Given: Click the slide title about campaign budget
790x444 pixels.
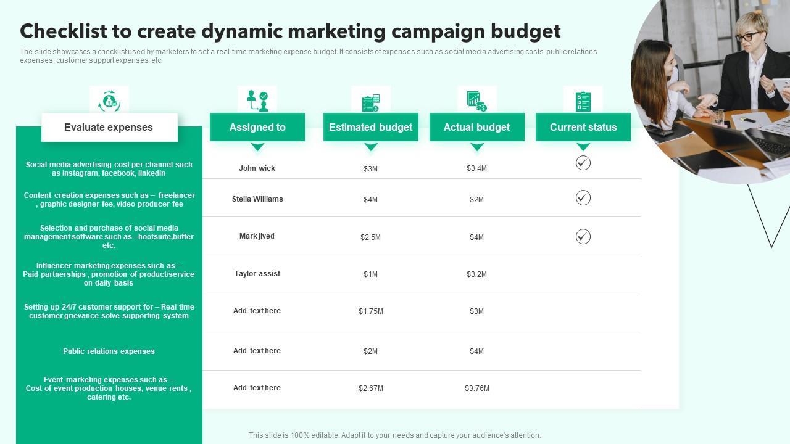Looking at the screenshot, I should coord(290,31).
